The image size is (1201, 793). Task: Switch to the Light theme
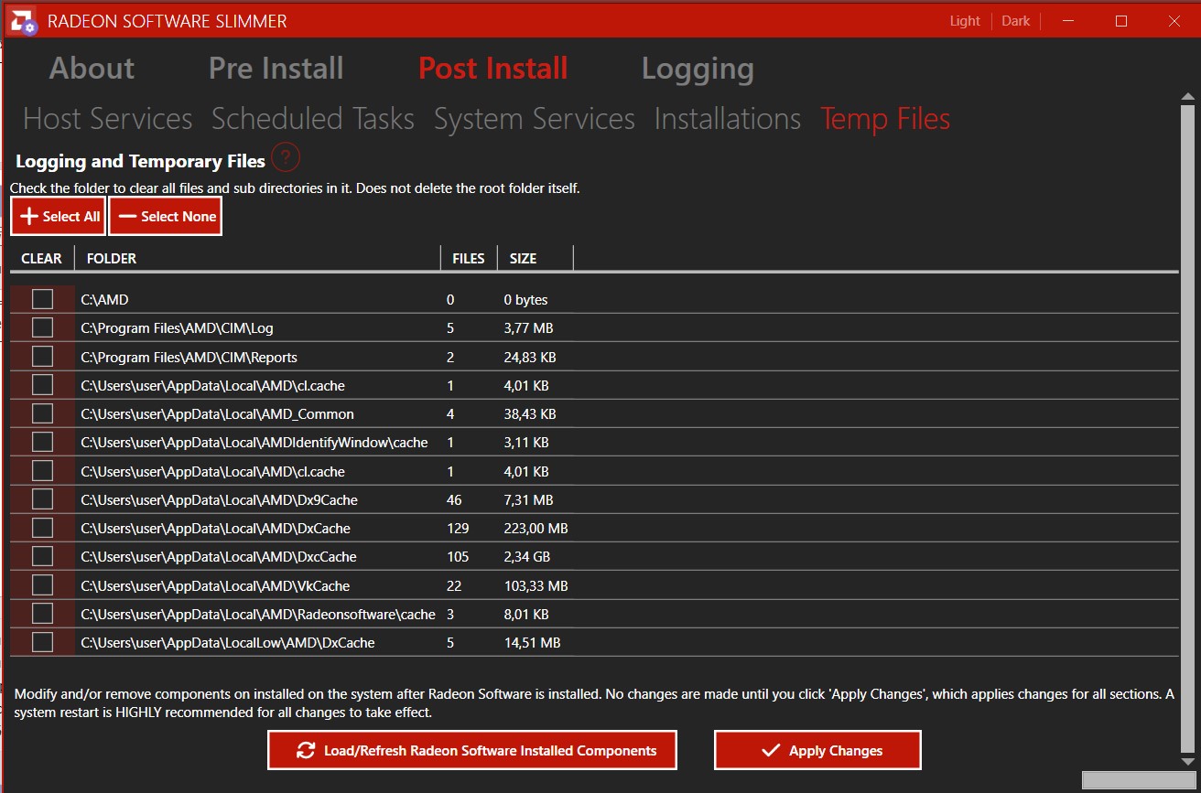pos(965,21)
